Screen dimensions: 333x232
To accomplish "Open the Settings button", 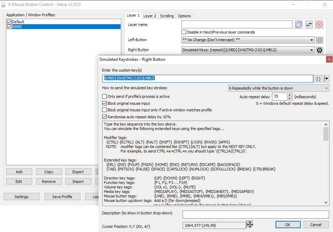I will click(x=21, y=197).
